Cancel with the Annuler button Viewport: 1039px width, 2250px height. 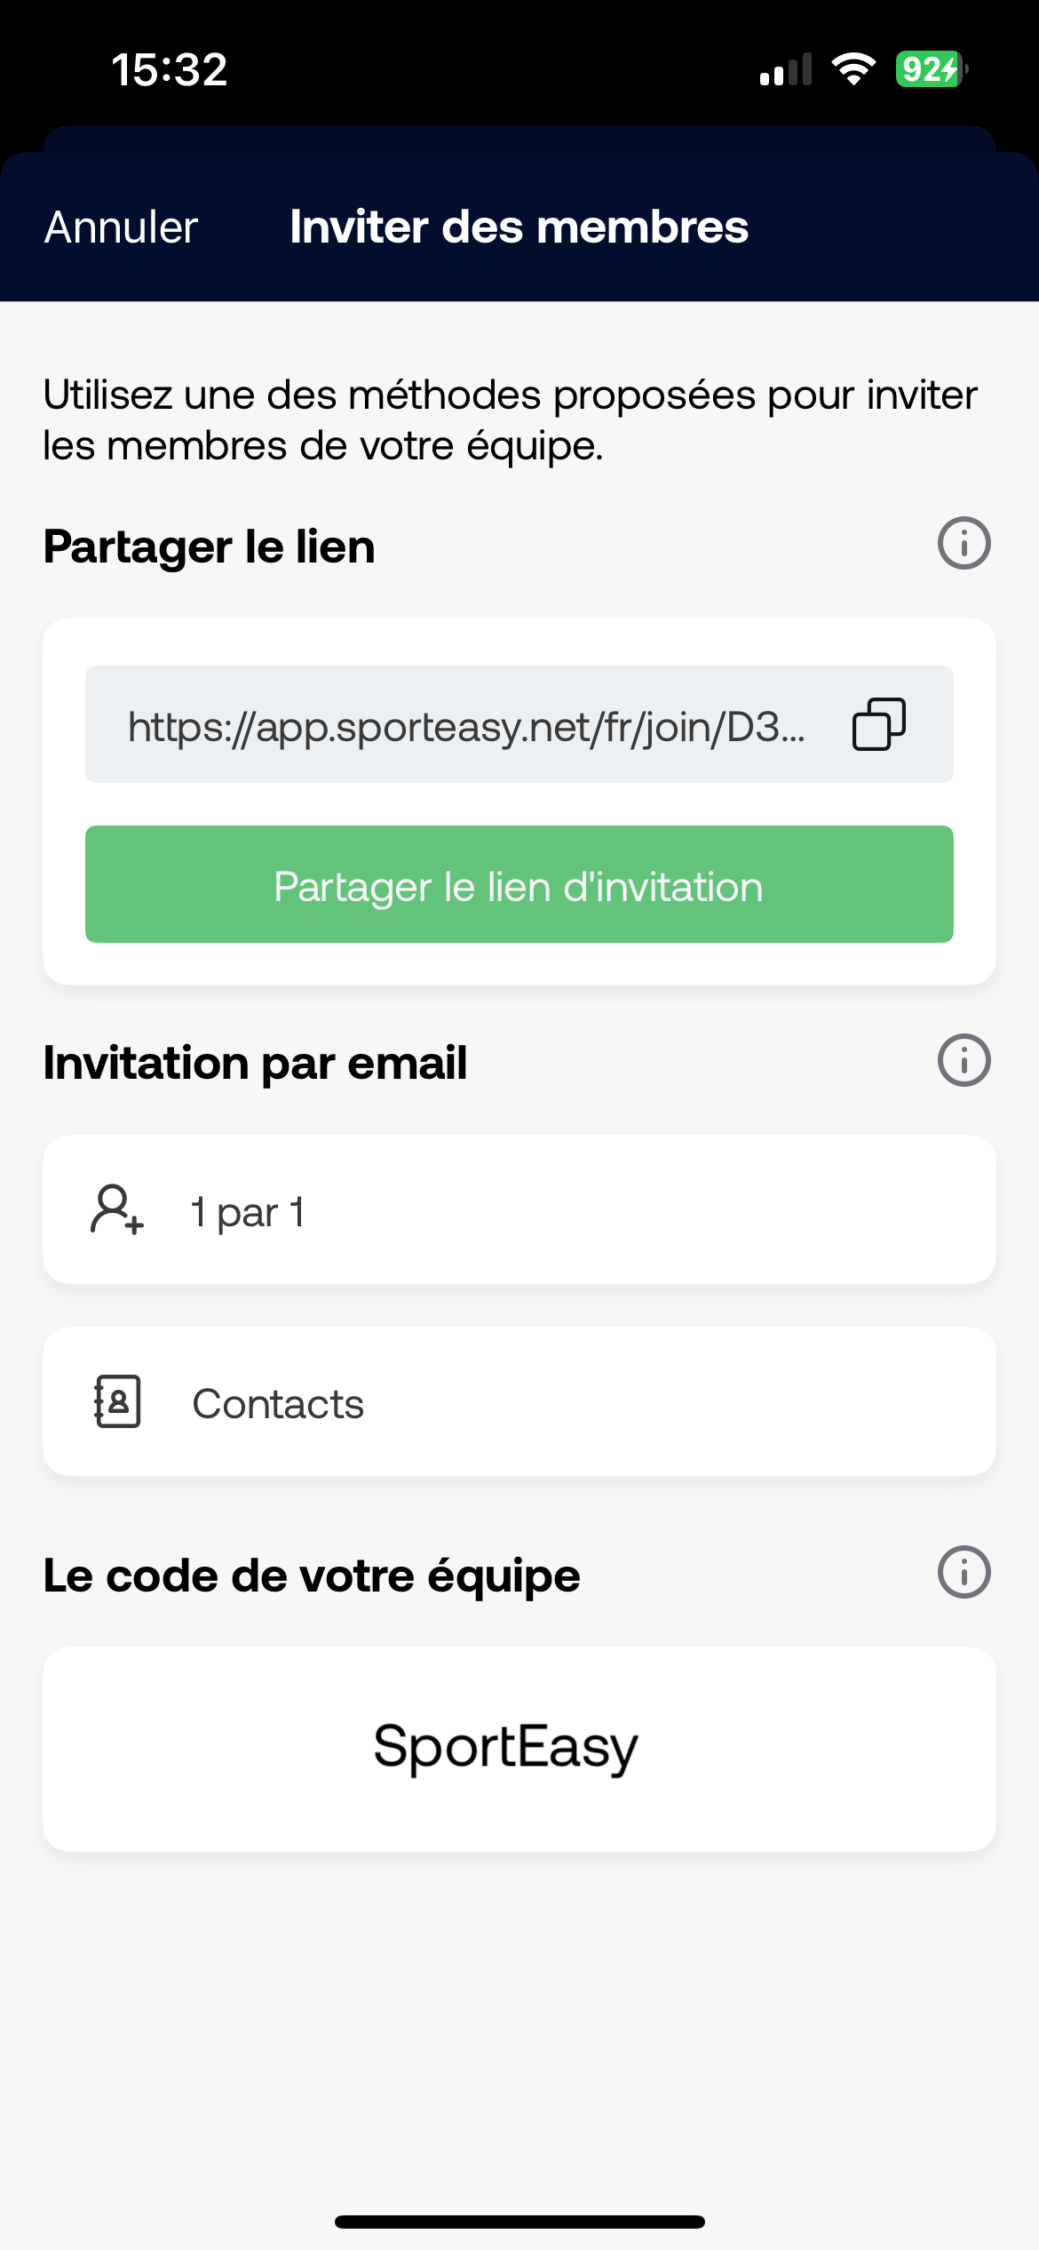[122, 227]
